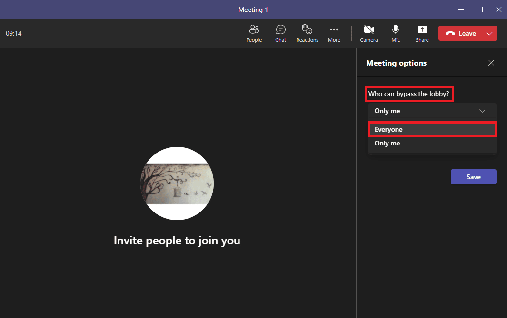This screenshot has height=318, width=507.
Task: Open Reactions menu
Action: 307,33
